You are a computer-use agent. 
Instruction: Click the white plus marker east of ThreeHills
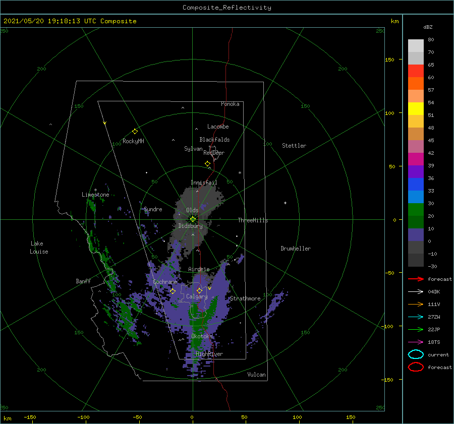click(x=285, y=203)
